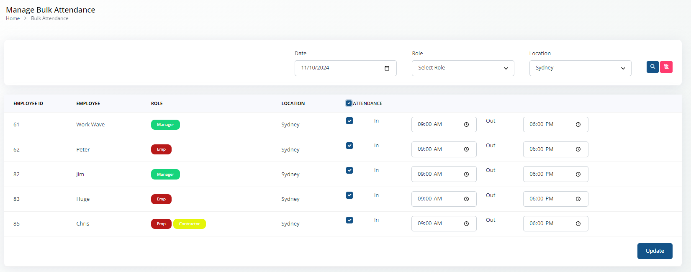This screenshot has height=272, width=691.
Task: Open clock picker for Chris Out time
Action: [x=578, y=224]
